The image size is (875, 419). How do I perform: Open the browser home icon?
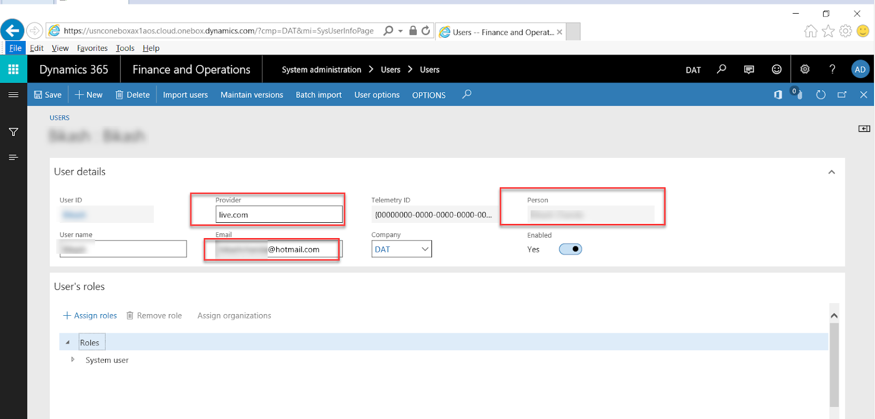810,31
